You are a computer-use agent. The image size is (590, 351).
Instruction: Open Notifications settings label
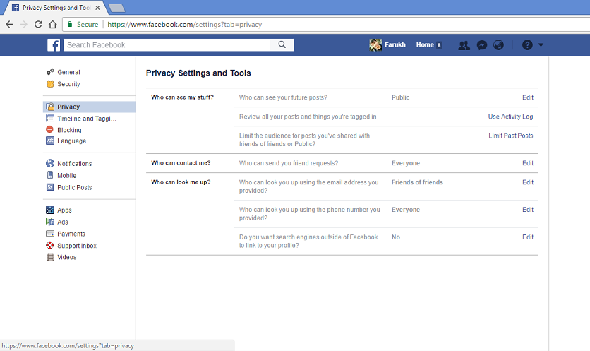click(x=75, y=163)
